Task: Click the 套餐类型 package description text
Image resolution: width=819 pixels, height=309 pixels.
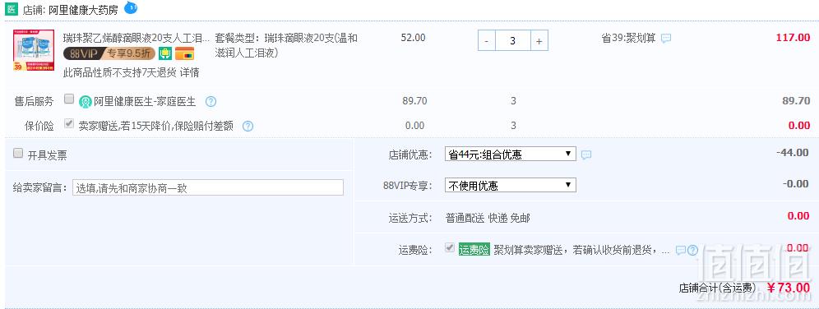Action: 286,45
